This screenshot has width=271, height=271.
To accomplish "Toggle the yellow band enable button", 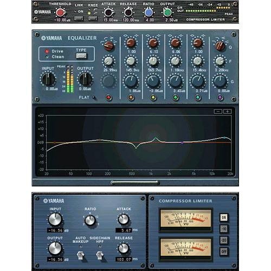I will pos(153,98).
